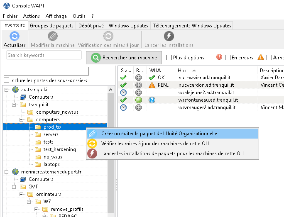Click the status checkmark for wssfonteneau row
The height and width of the screenshot is (217, 284).
coord(123,100)
